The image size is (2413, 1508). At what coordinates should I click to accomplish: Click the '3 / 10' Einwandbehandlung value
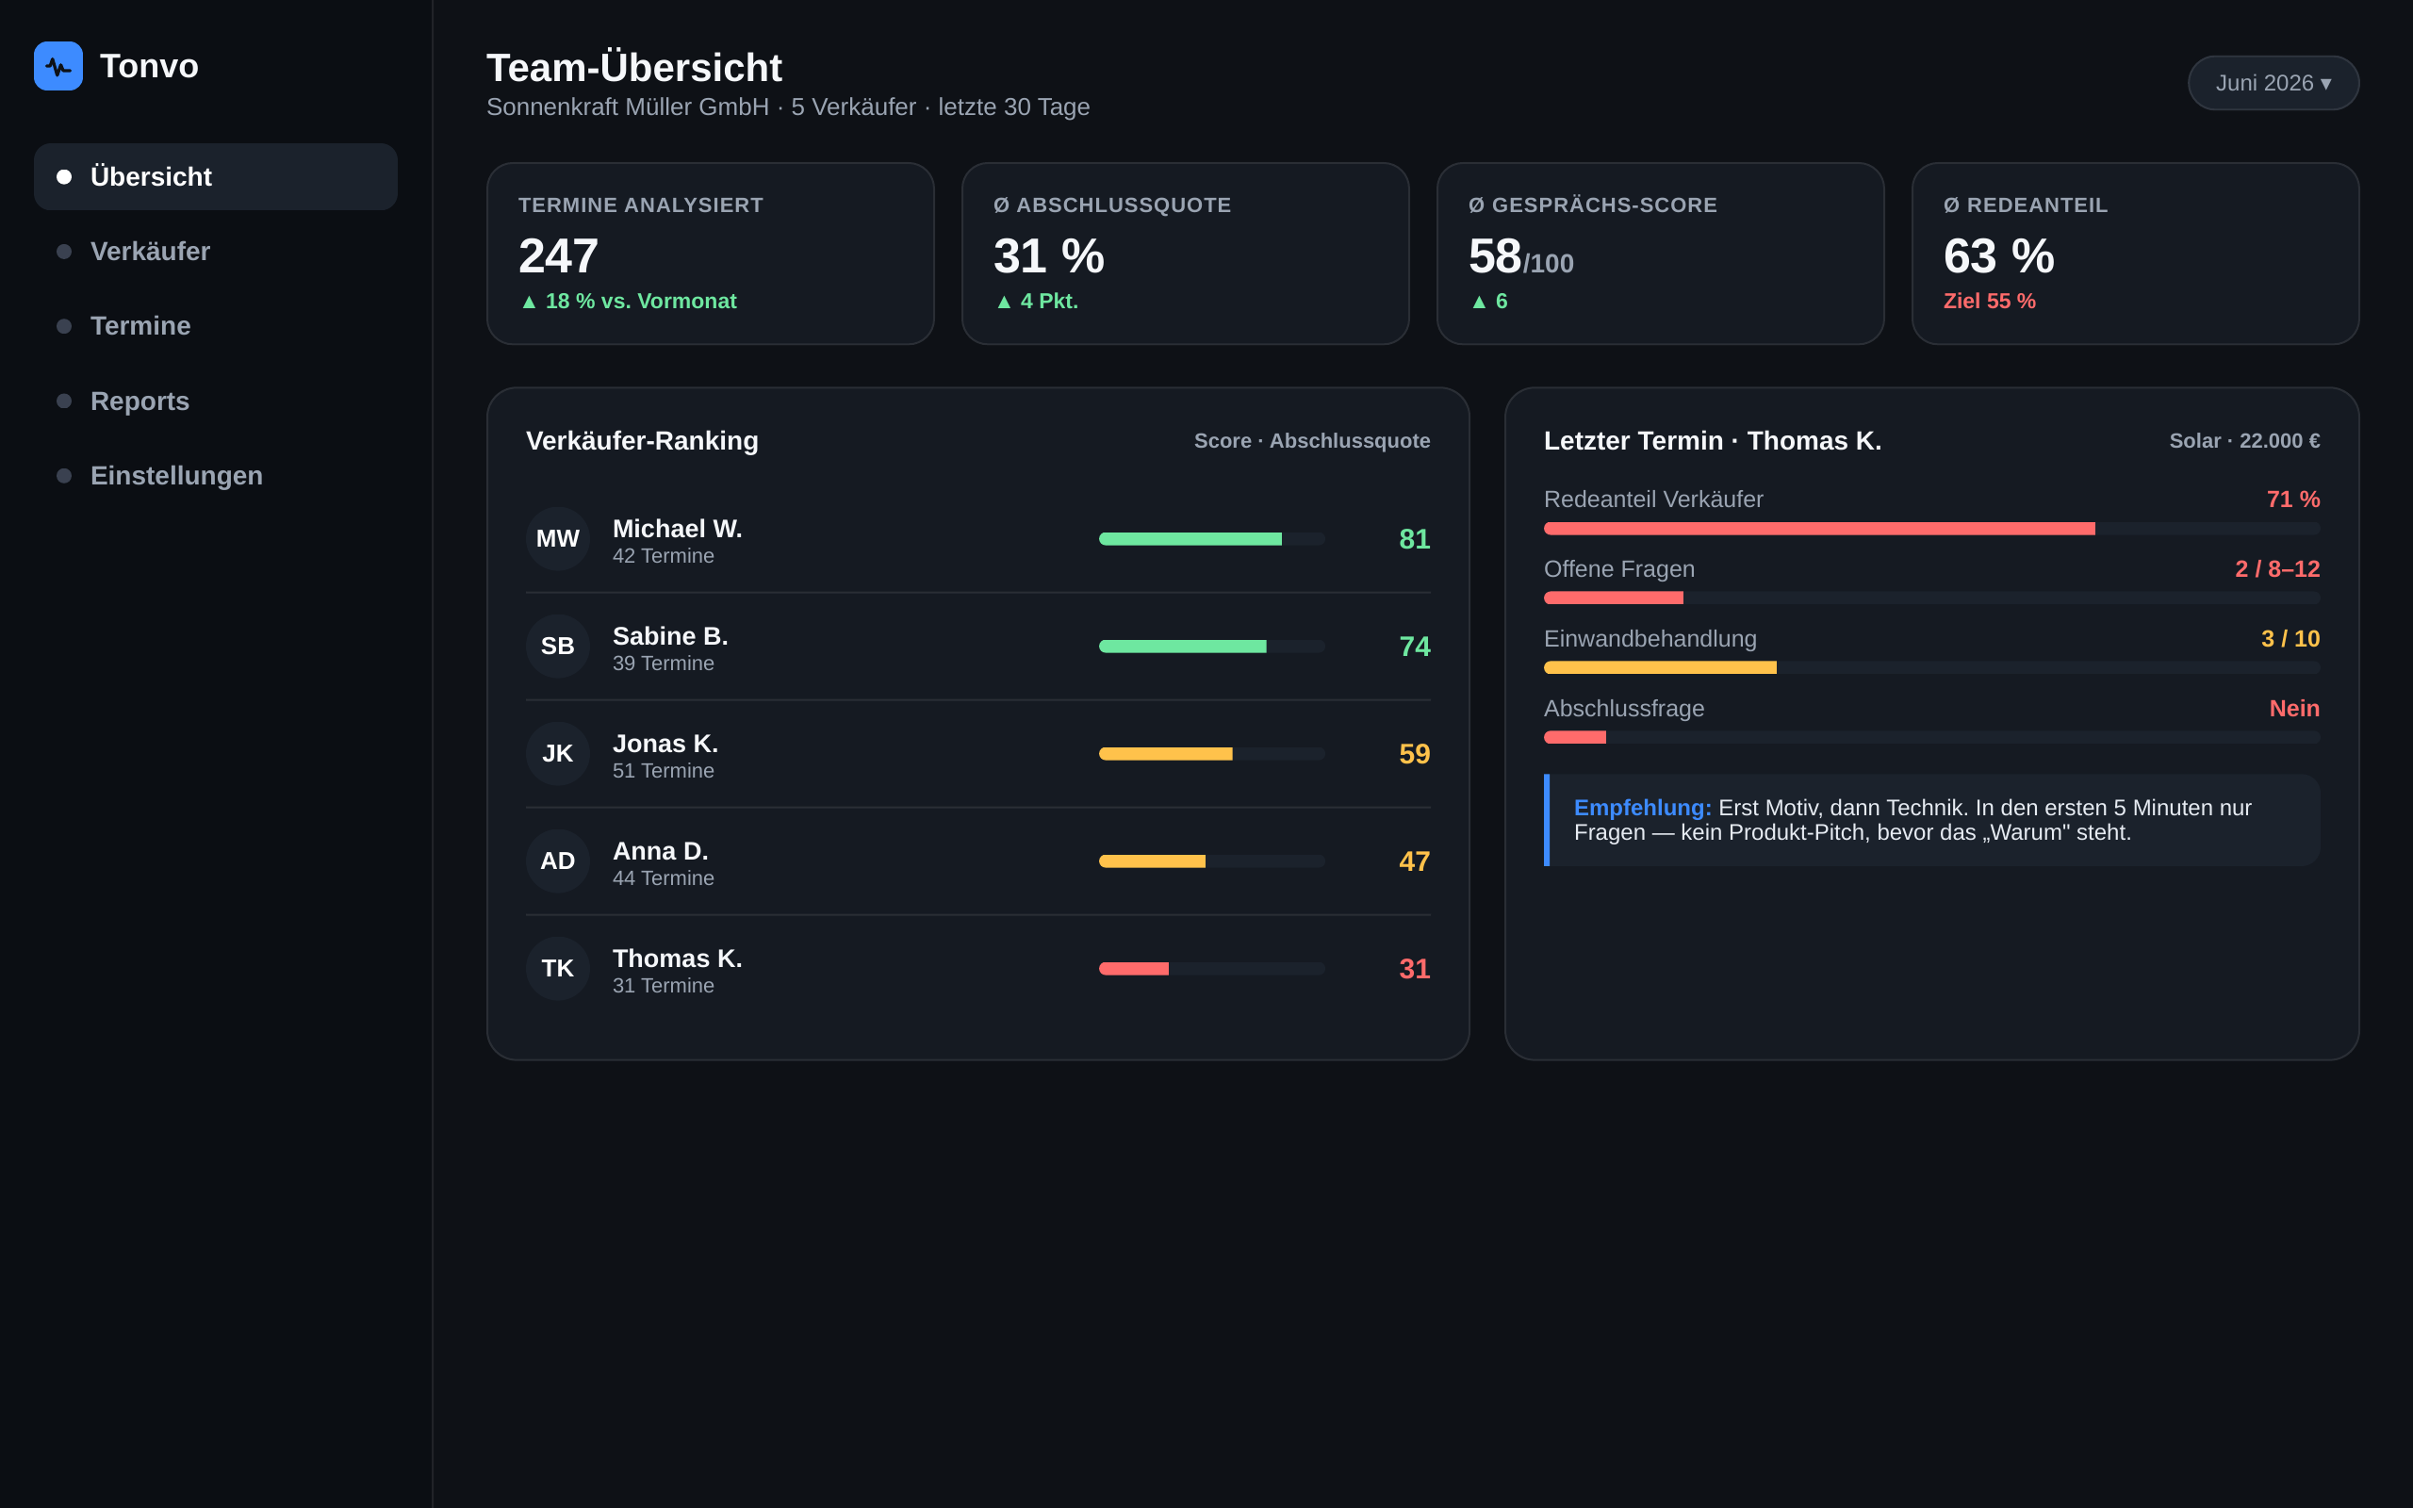click(x=2290, y=639)
